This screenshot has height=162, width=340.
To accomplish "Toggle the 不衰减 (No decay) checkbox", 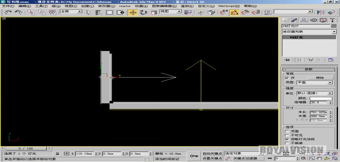I will (287, 143).
